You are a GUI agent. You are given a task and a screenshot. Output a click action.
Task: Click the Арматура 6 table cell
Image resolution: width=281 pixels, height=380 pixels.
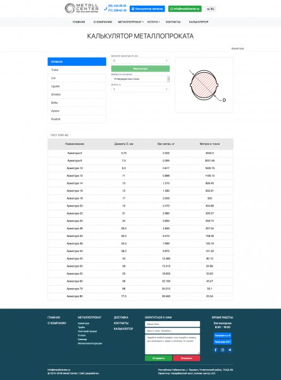coord(75,153)
